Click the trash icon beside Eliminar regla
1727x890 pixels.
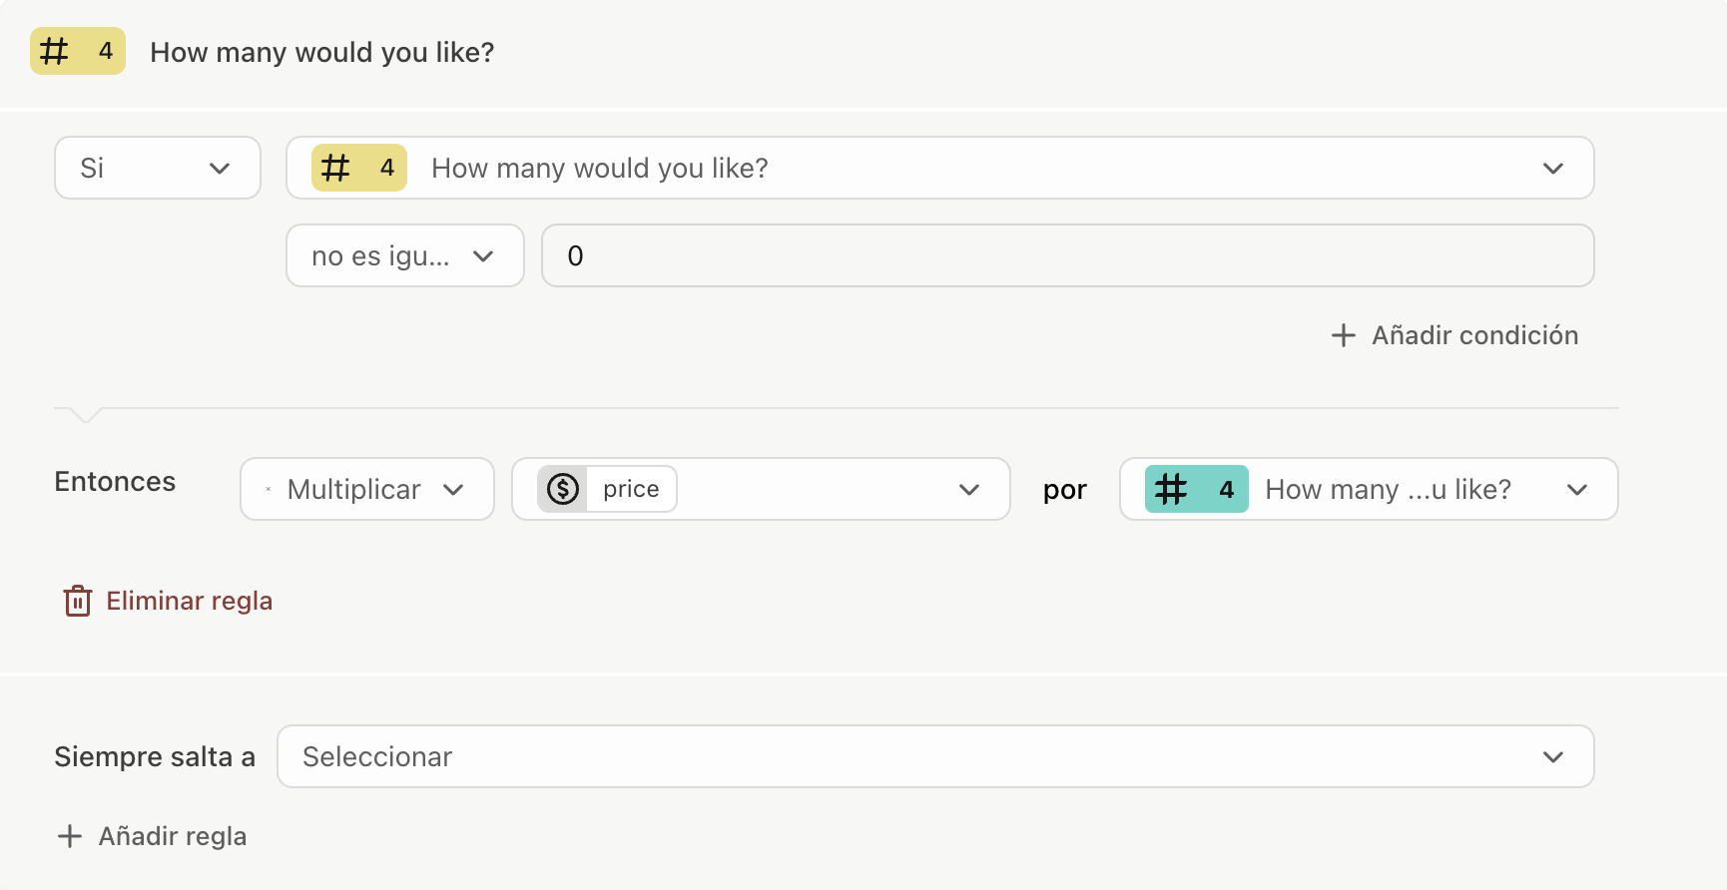click(77, 601)
